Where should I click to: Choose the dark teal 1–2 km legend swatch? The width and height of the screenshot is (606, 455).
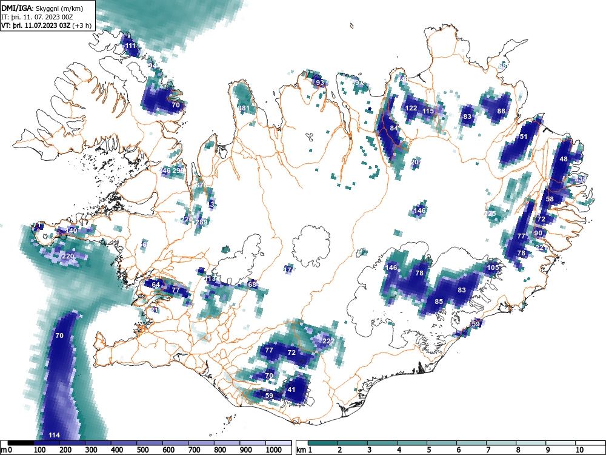[x=323, y=443]
